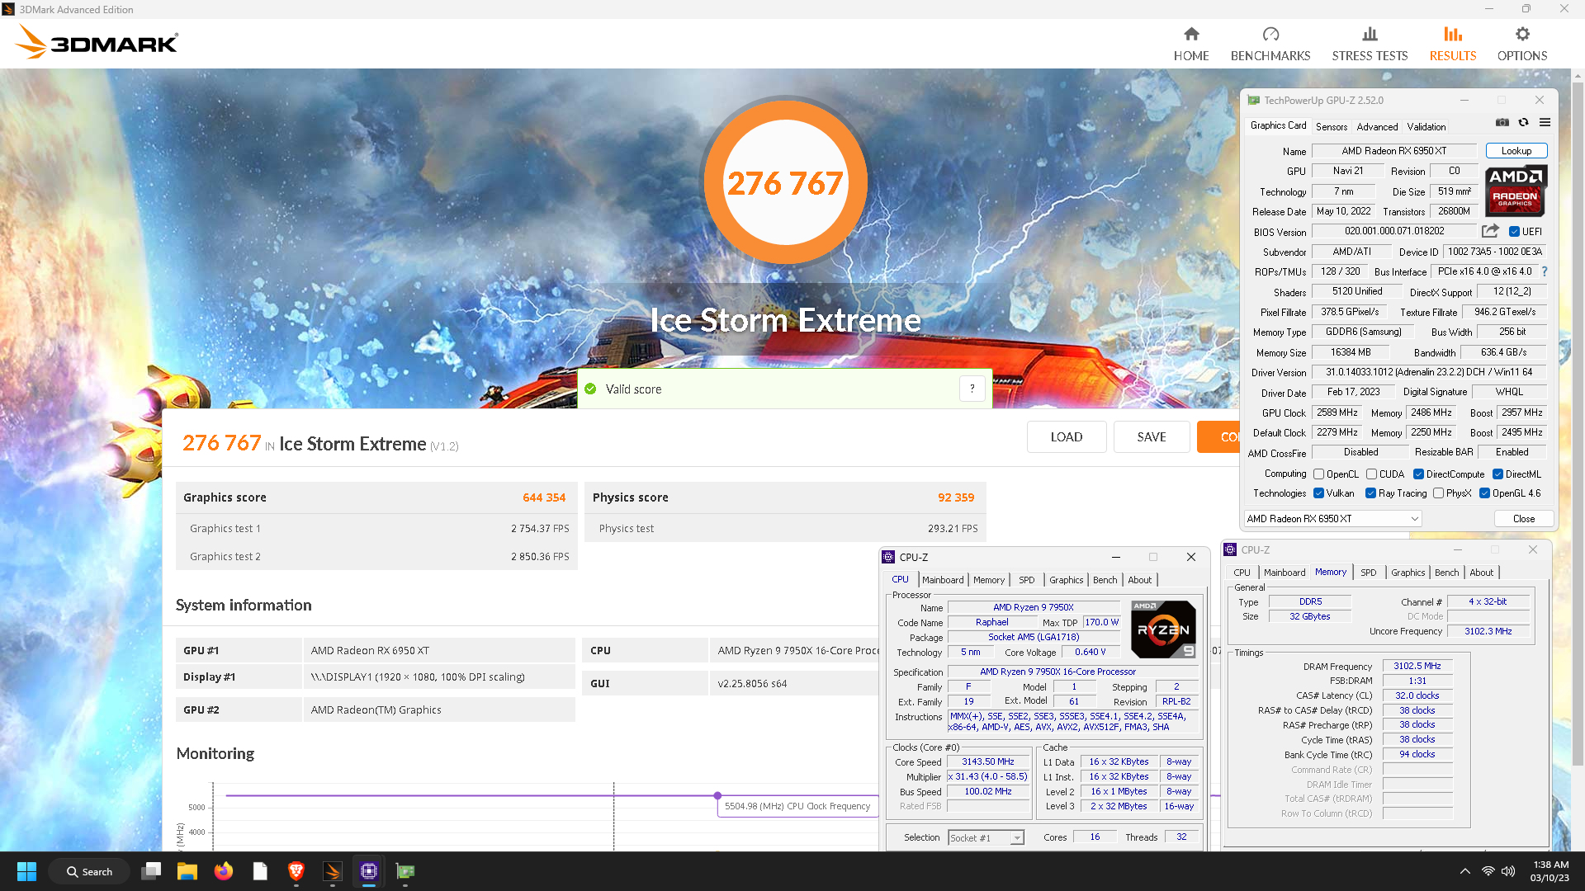Viewport: 1585px width, 891px height.
Task: Switch to GPU-Z Advanced tab
Action: coord(1377,126)
